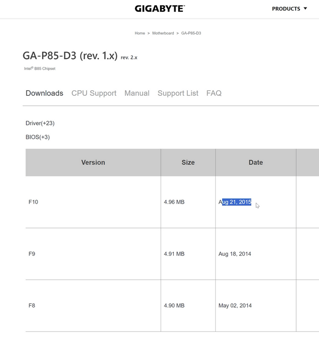Switch to the CPU Support tab

94,93
